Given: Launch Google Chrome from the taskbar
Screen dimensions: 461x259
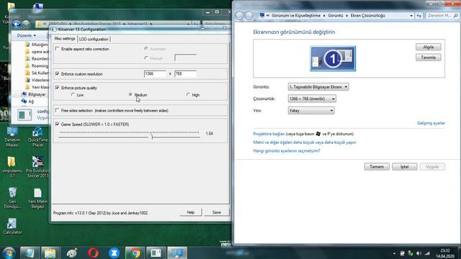Looking at the screenshot, I should pos(135,253).
